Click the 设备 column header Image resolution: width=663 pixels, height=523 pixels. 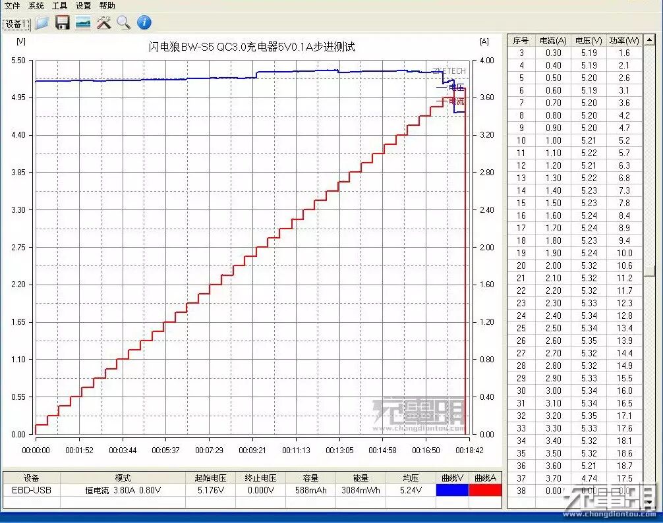[x=31, y=478]
